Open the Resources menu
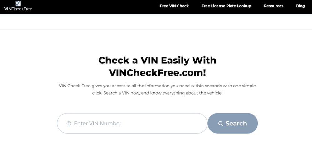 click(x=274, y=6)
